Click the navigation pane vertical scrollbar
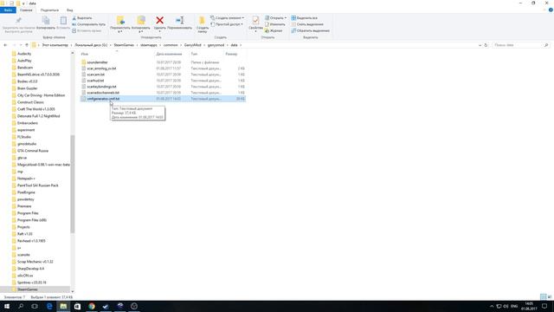The width and height of the screenshot is (554, 312). pyautogui.click(x=73, y=184)
